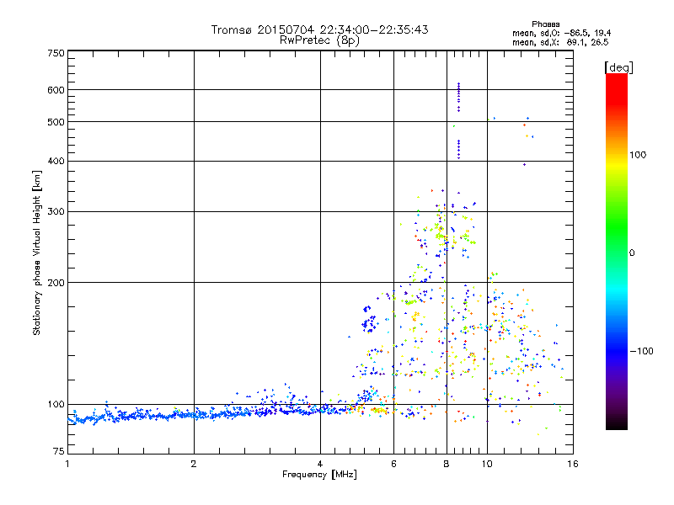Image resolution: width=674 pixels, height=505 pixels.
Task: Click the y-axis '750' tick label
Action: 56,53
